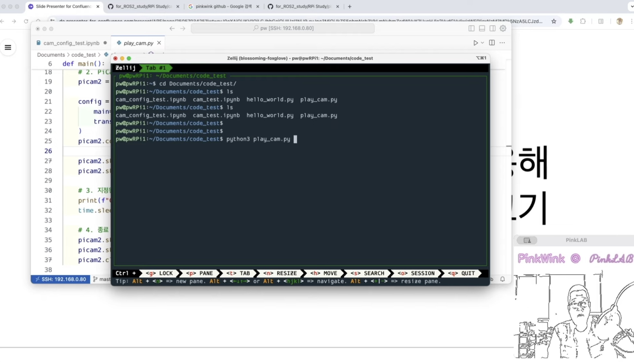Toggle the bottom panel layout icon
The height and width of the screenshot is (362, 634).
point(482,28)
